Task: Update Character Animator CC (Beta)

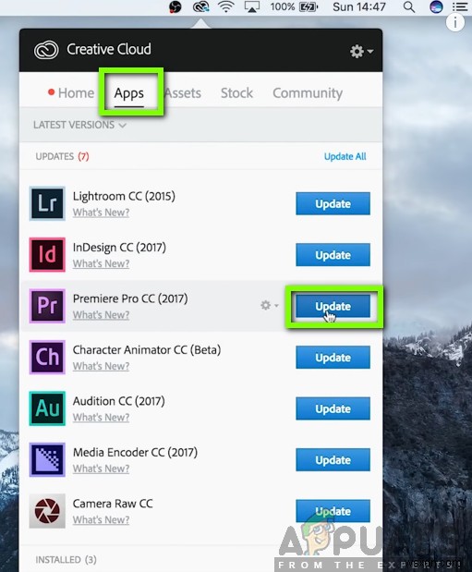Action: (x=333, y=357)
